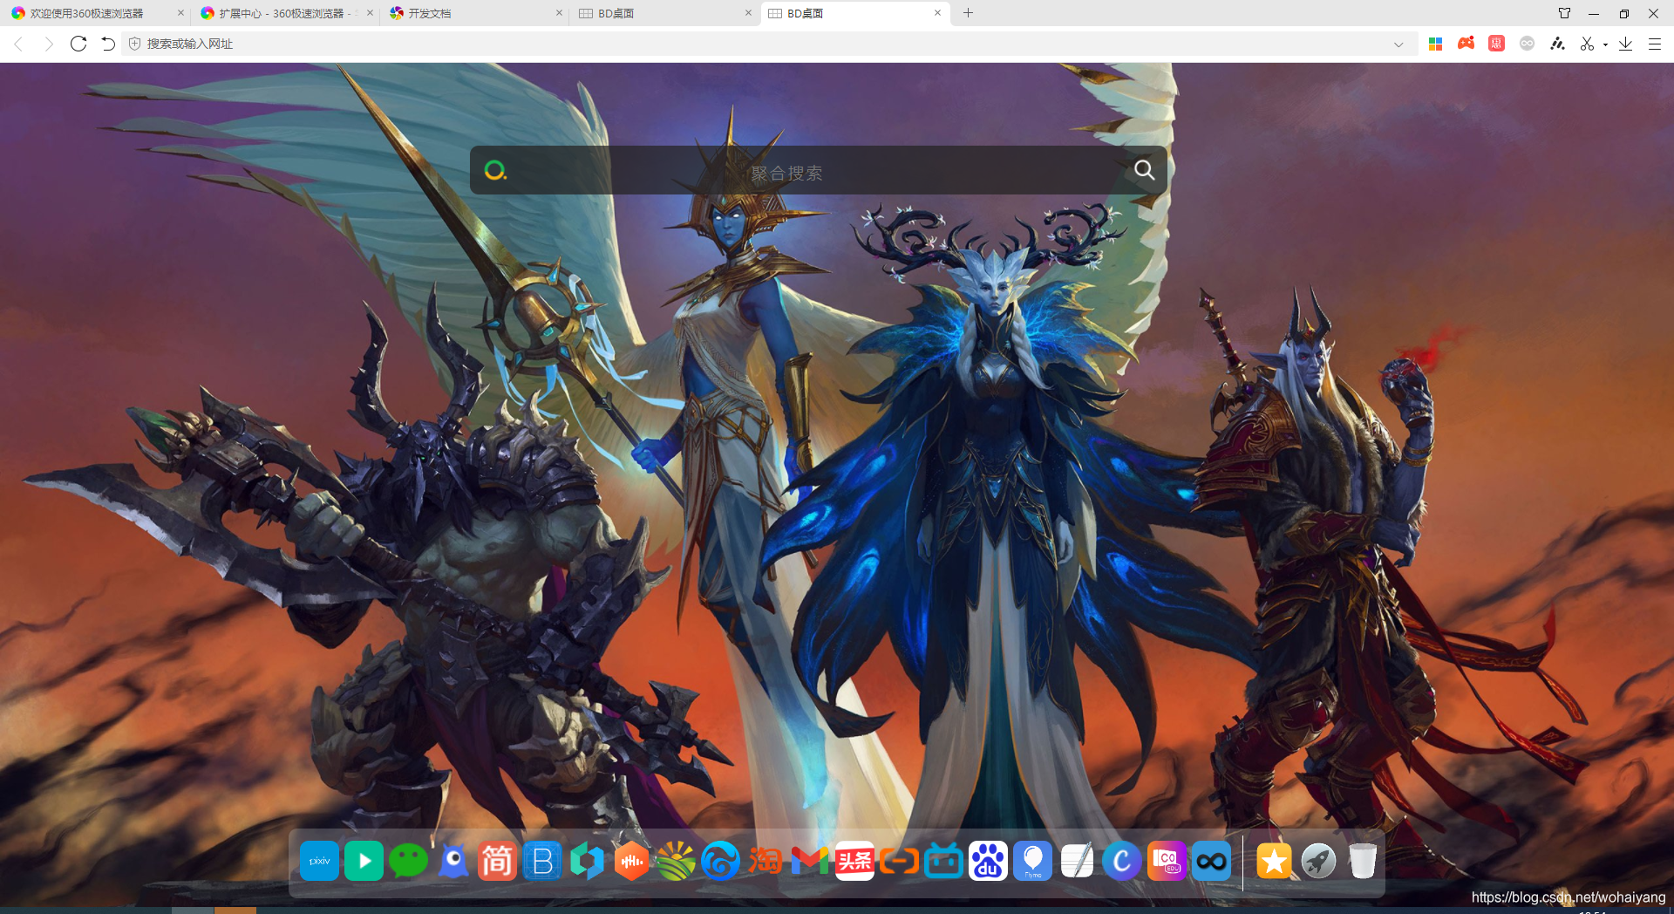Screen dimensions: 1674x914
Task: Open the Flyme balloon dock icon
Action: [1032, 861]
